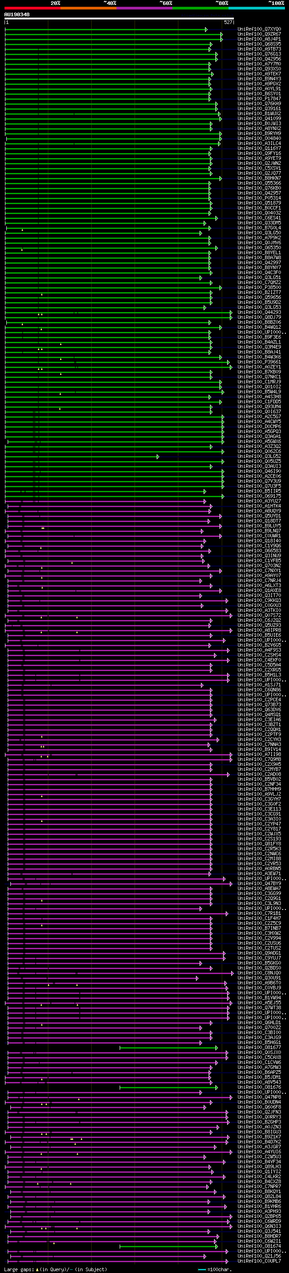This screenshot has width=289, height=1273.
Task: Click the green alignment bar for UniRef100_B8HKN7
Action: click(113, 178)
